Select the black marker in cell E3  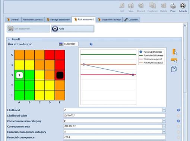[60, 75]
